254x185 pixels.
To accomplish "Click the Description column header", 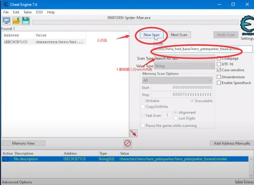I will tap(24, 153).
